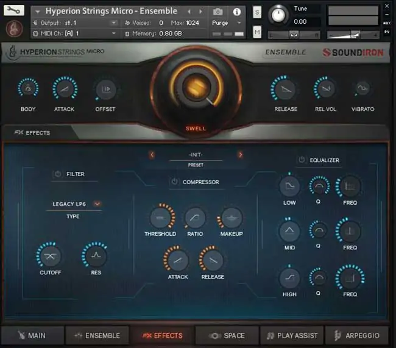The height and width of the screenshot is (348, 396).
Task: Toggle the Equalizer power button
Action: tap(302, 160)
